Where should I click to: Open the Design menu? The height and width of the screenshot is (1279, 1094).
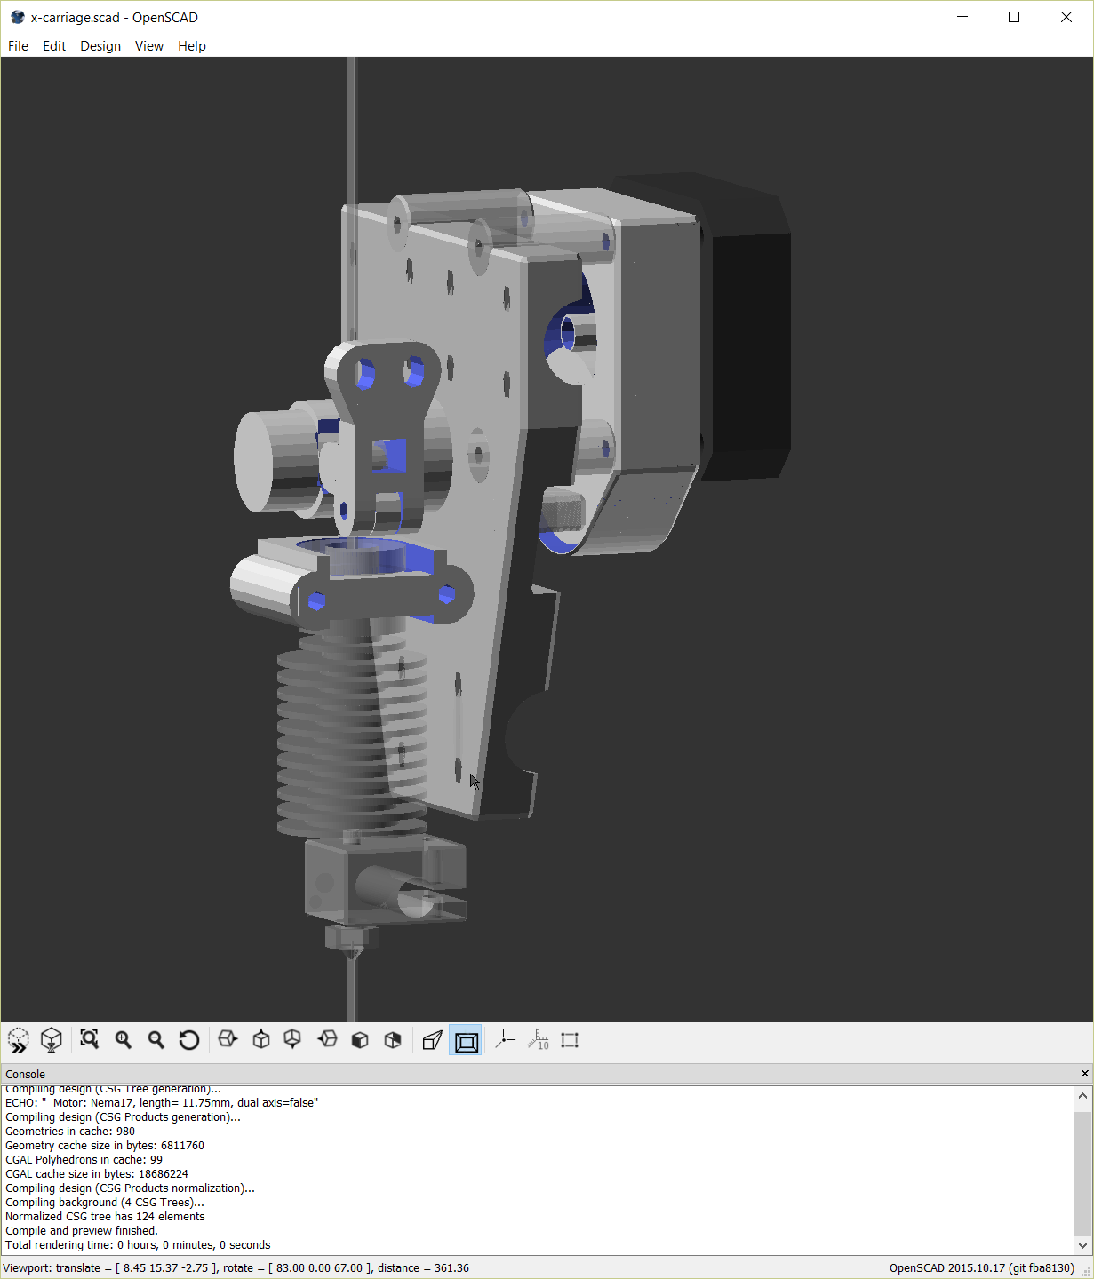[100, 46]
